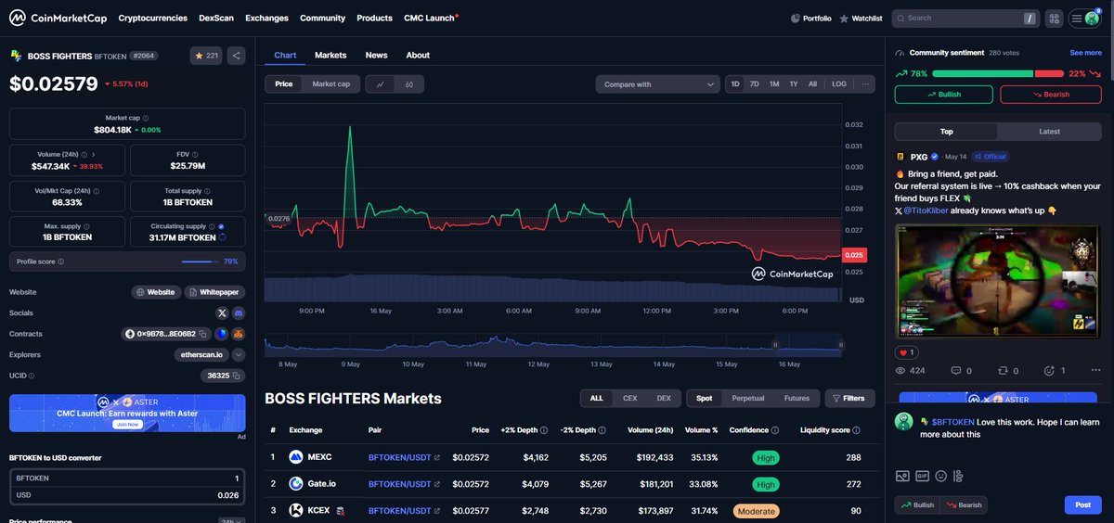Show Futures markets
The height and width of the screenshot is (523, 1114).
(797, 399)
